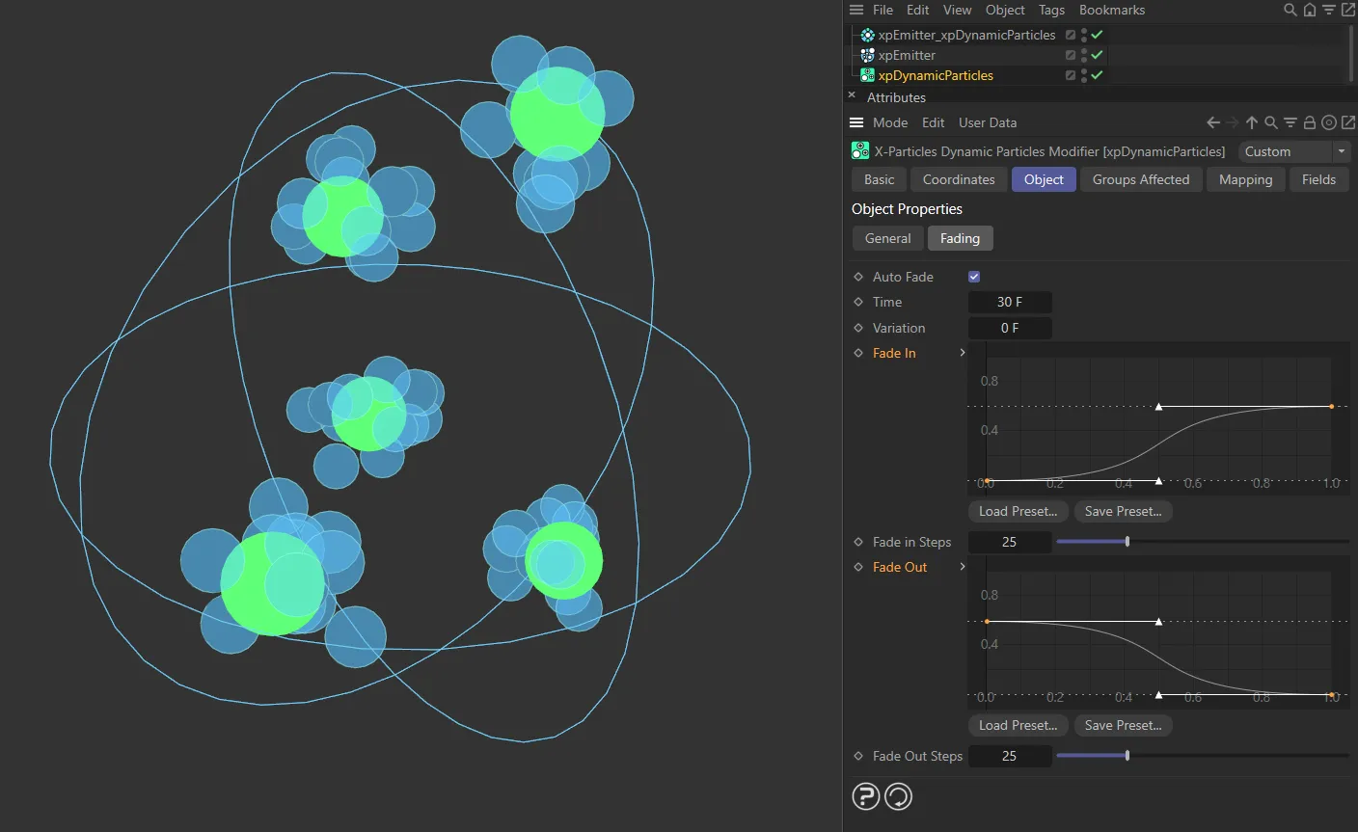Open the Tags menu

coord(1051,10)
